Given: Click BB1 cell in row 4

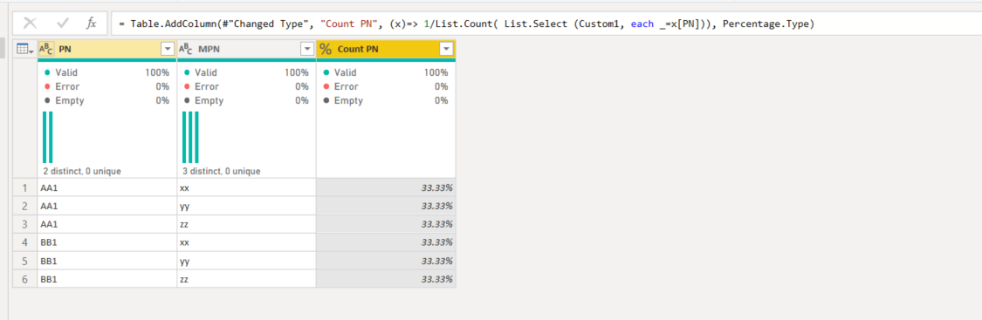Looking at the screenshot, I should coord(107,242).
